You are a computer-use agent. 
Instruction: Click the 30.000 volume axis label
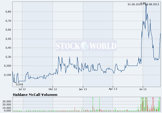coord(7,101)
